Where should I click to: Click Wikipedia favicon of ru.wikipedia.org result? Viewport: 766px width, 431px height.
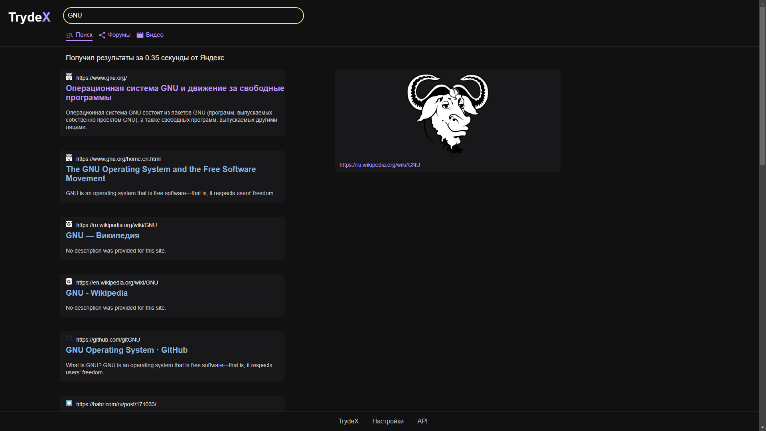69,224
